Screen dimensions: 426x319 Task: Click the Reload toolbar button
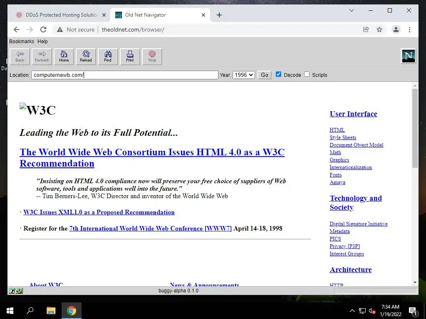coord(86,56)
